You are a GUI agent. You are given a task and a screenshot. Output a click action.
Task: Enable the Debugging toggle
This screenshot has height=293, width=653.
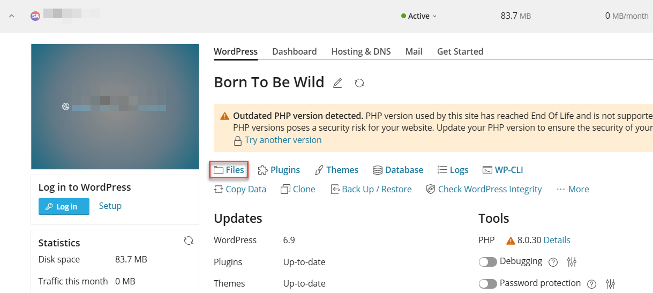click(487, 262)
